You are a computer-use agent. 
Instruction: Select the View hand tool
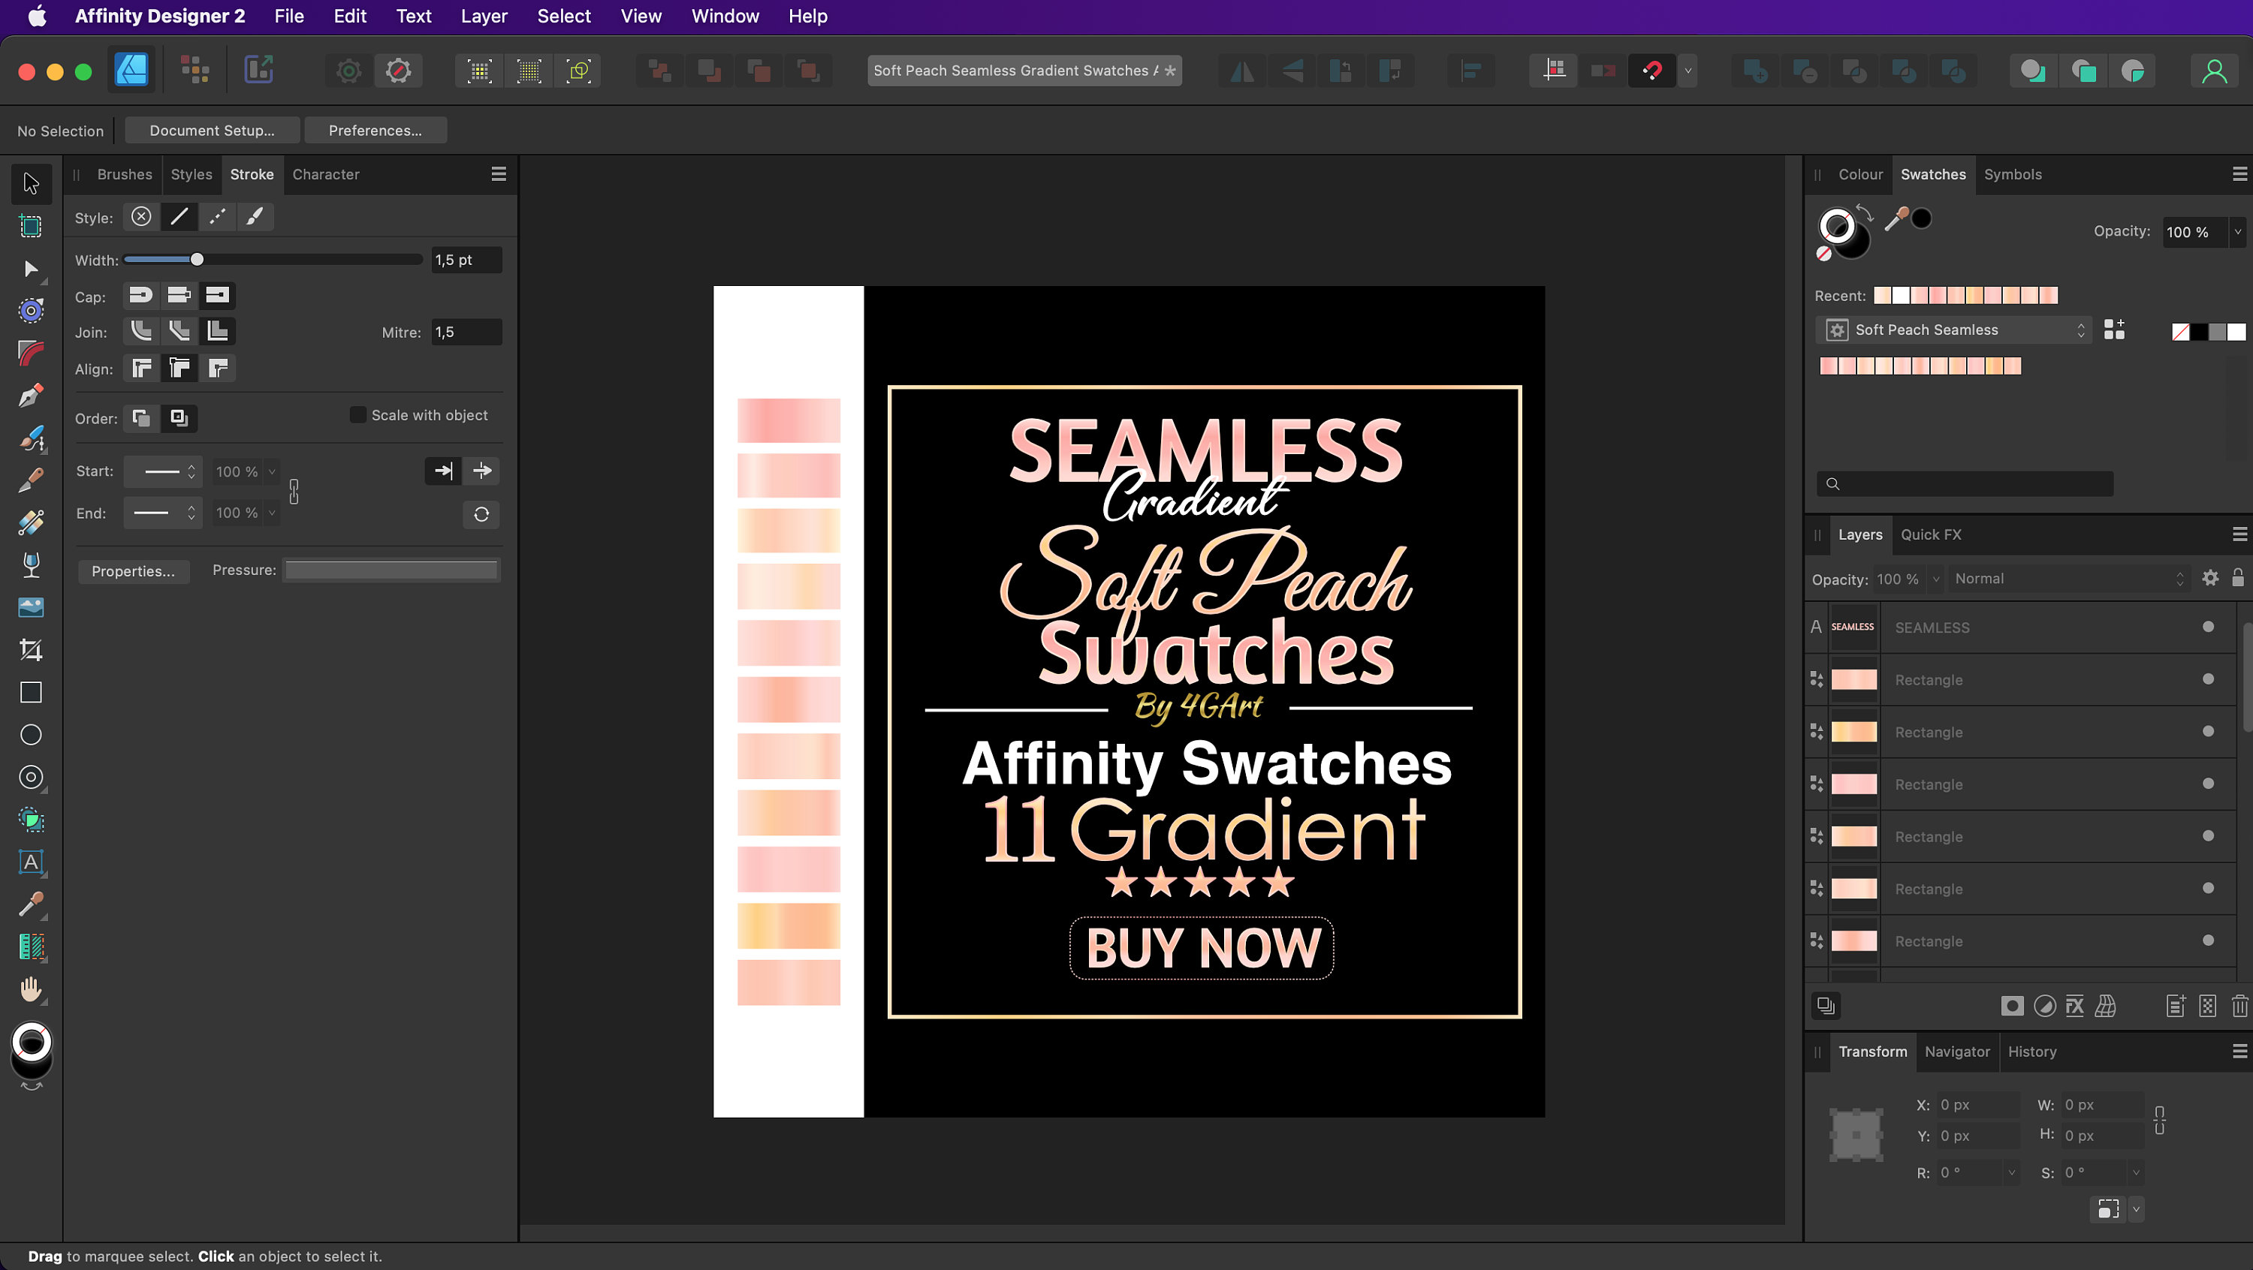tap(31, 989)
